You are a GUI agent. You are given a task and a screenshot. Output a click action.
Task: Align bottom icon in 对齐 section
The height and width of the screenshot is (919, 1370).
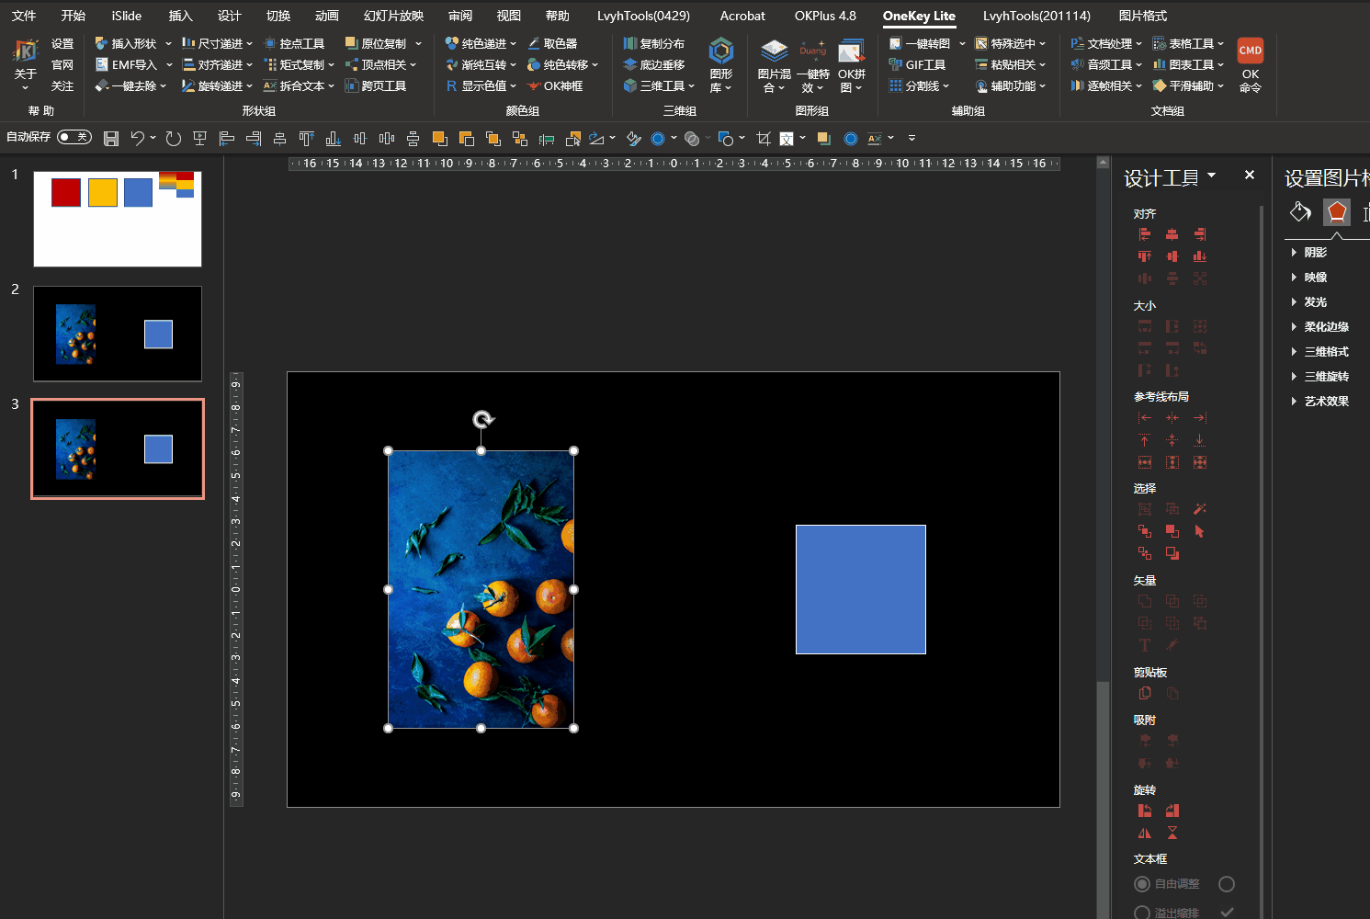pos(1200,256)
